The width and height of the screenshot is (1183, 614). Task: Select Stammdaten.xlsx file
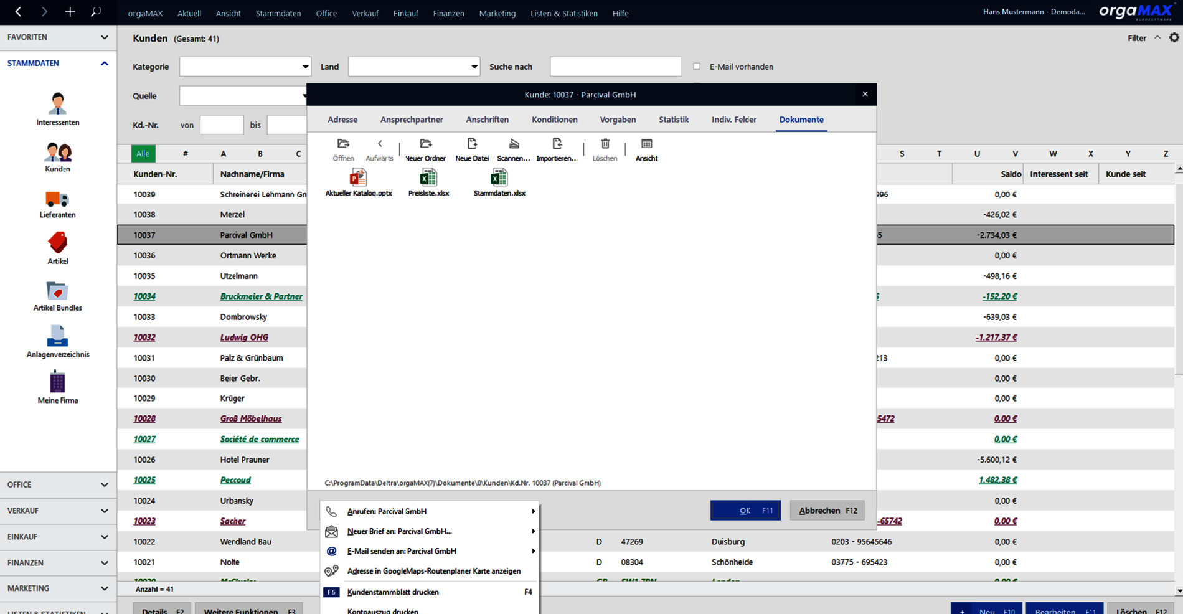pyautogui.click(x=499, y=182)
